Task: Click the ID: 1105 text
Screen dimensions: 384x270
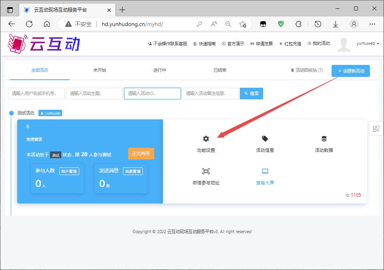Action: point(353,195)
